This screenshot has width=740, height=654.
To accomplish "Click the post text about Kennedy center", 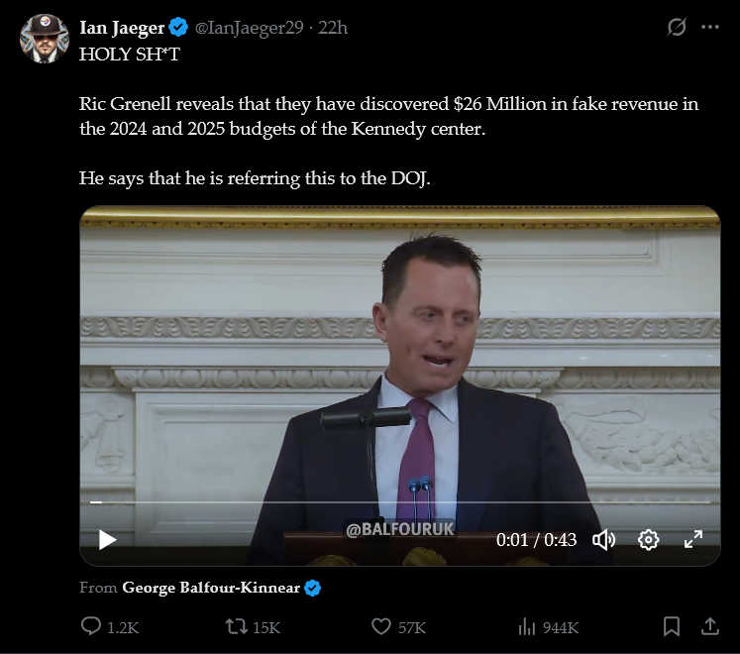I will click(x=388, y=116).
